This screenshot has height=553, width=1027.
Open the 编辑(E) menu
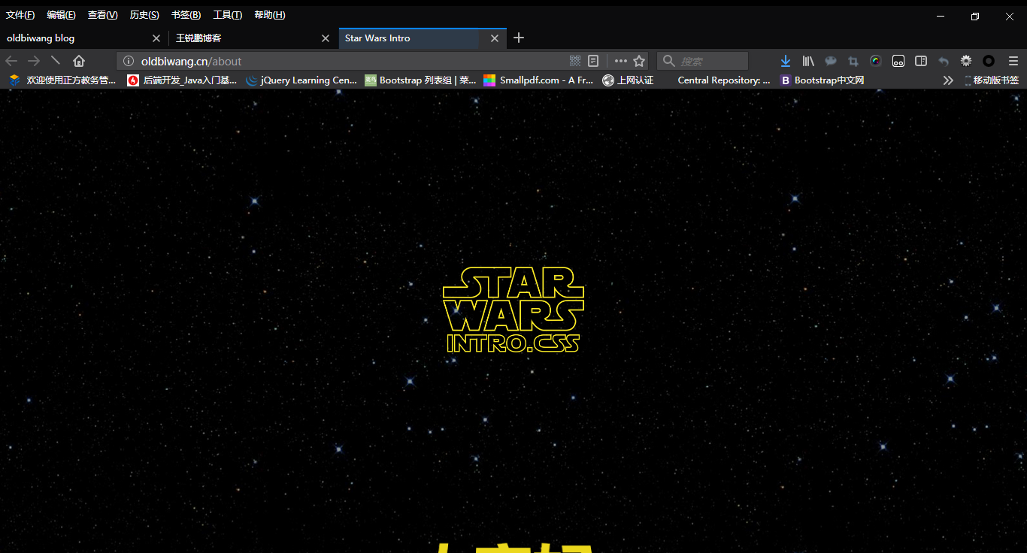click(61, 15)
